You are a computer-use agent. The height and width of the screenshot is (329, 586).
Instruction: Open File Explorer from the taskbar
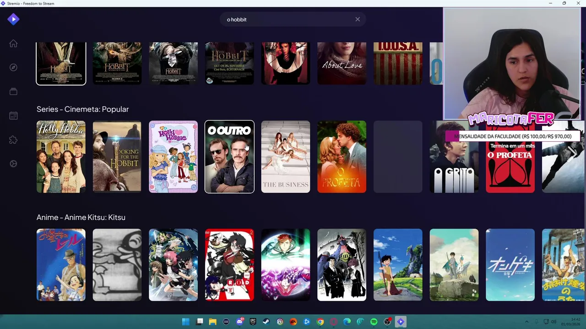[212, 322]
